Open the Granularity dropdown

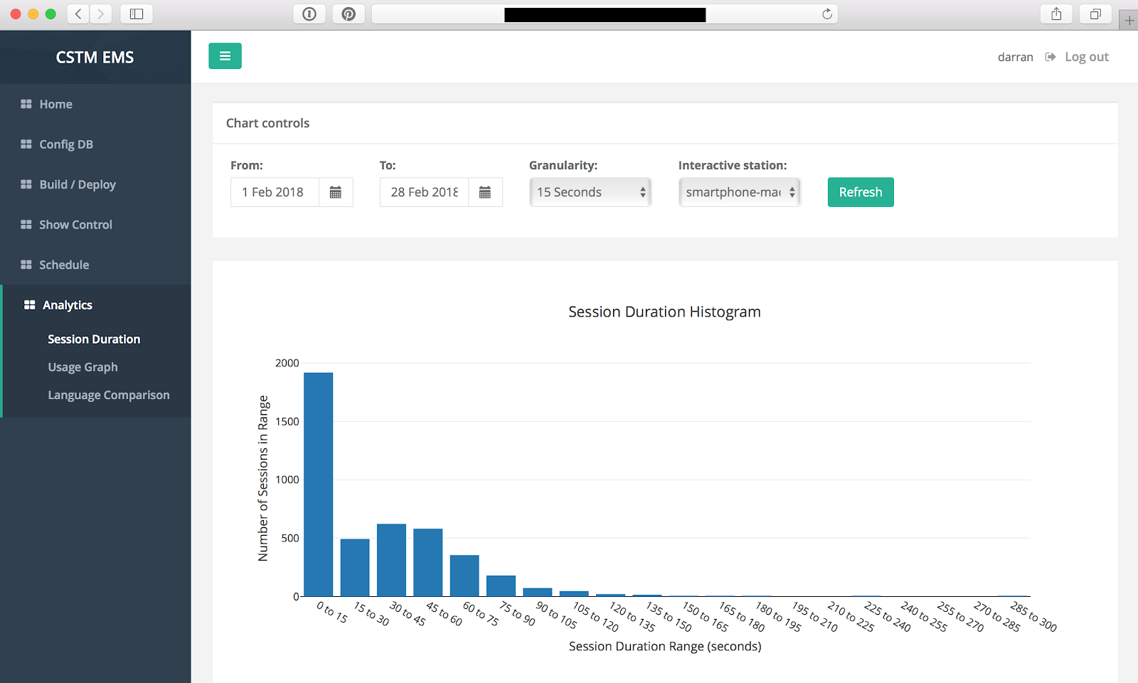pyautogui.click(x=590, y=192)
